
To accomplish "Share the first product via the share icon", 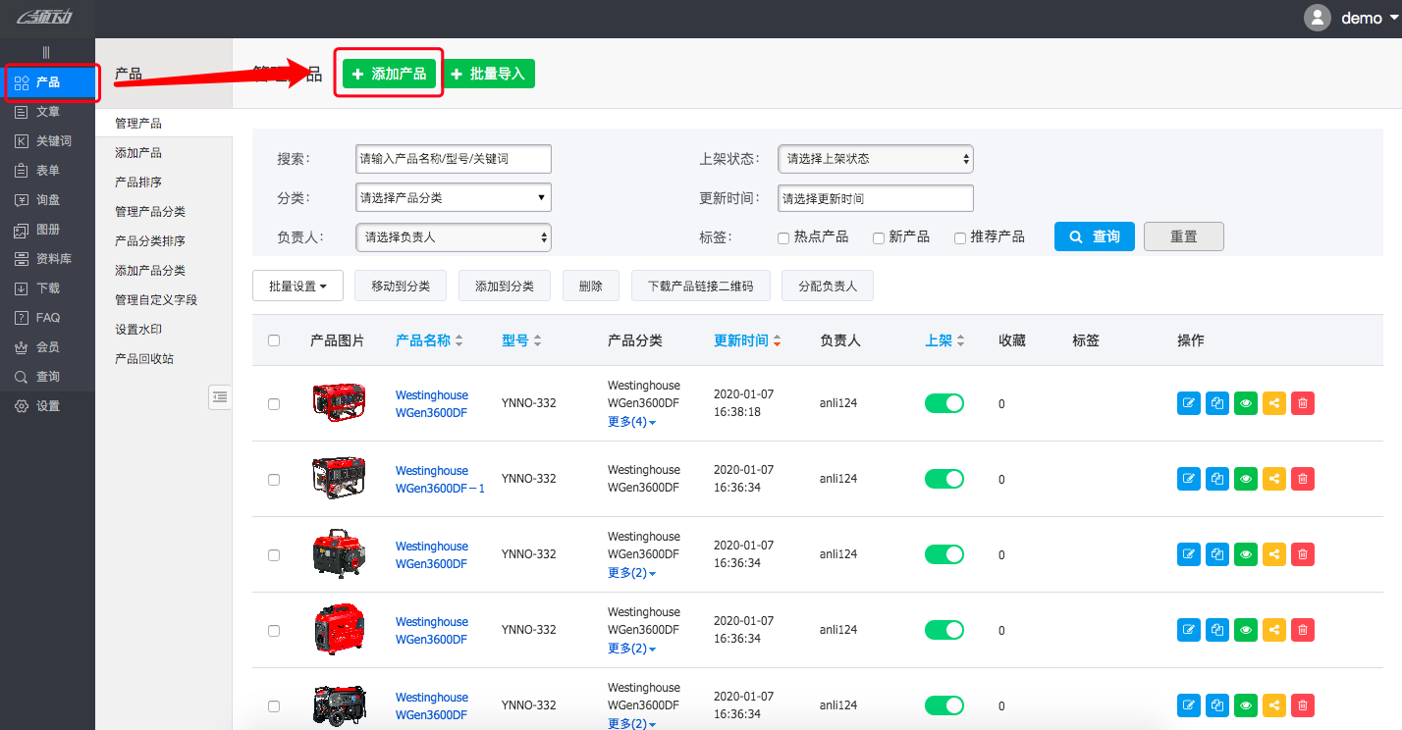I will click(x=1274, y=402).
